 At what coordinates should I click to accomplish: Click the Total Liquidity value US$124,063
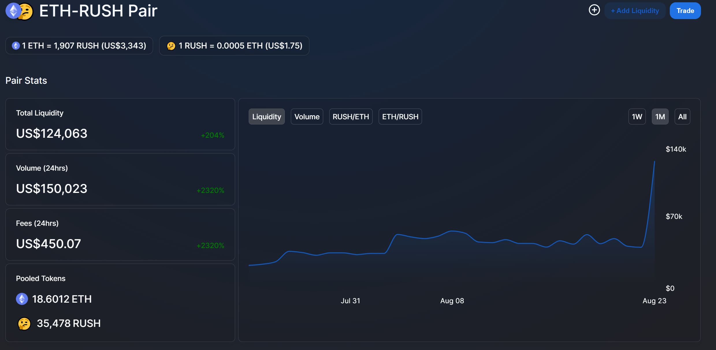click(52, 134)
